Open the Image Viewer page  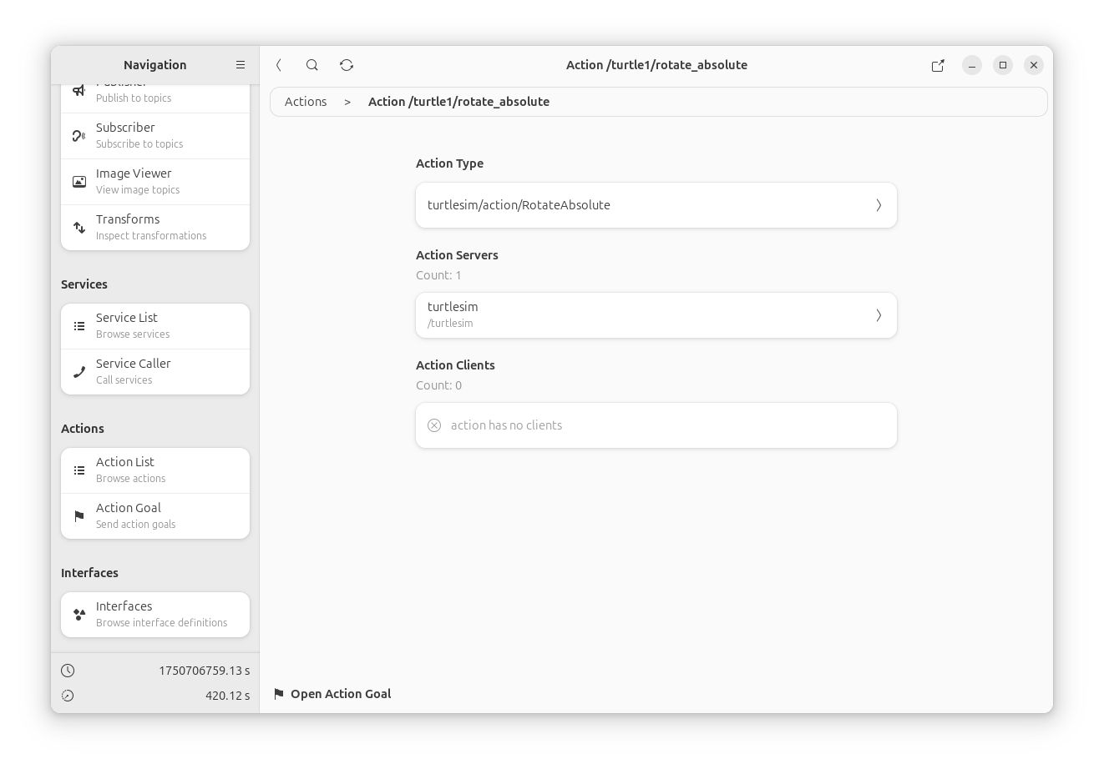click(155, 182)
